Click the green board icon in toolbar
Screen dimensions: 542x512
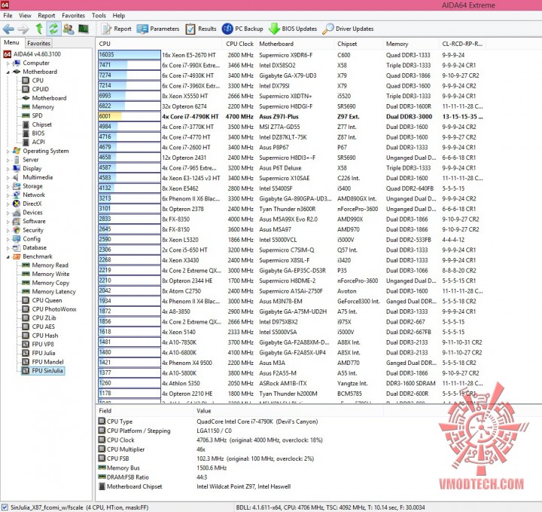pos(84,29)
